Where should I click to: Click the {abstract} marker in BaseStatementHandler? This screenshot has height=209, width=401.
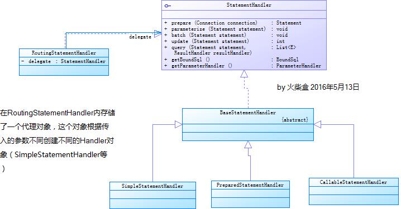[x=295, y=119]
